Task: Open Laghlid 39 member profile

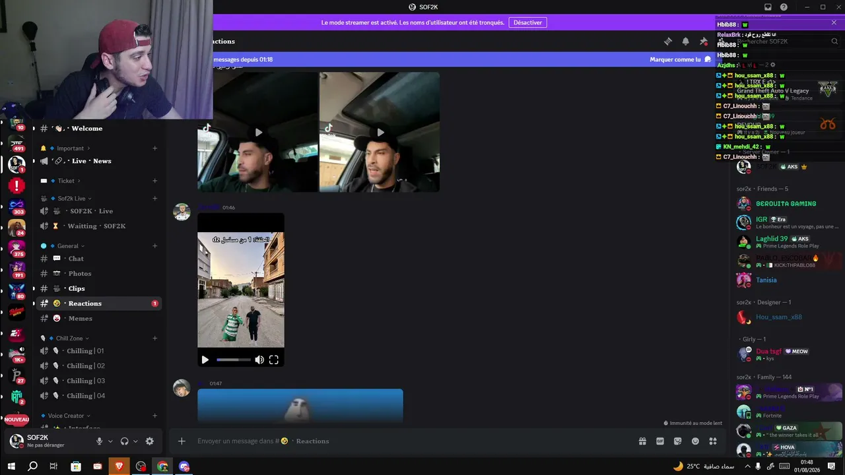Action: [789, 241]
